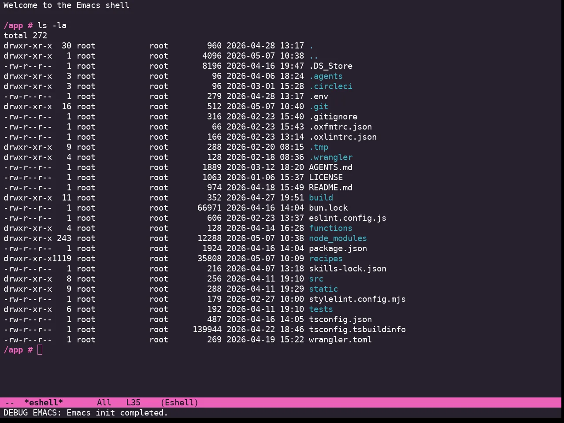This screenshot has width=564, height=423.
Task: Select the build directory entry
Action: [321, 198]
